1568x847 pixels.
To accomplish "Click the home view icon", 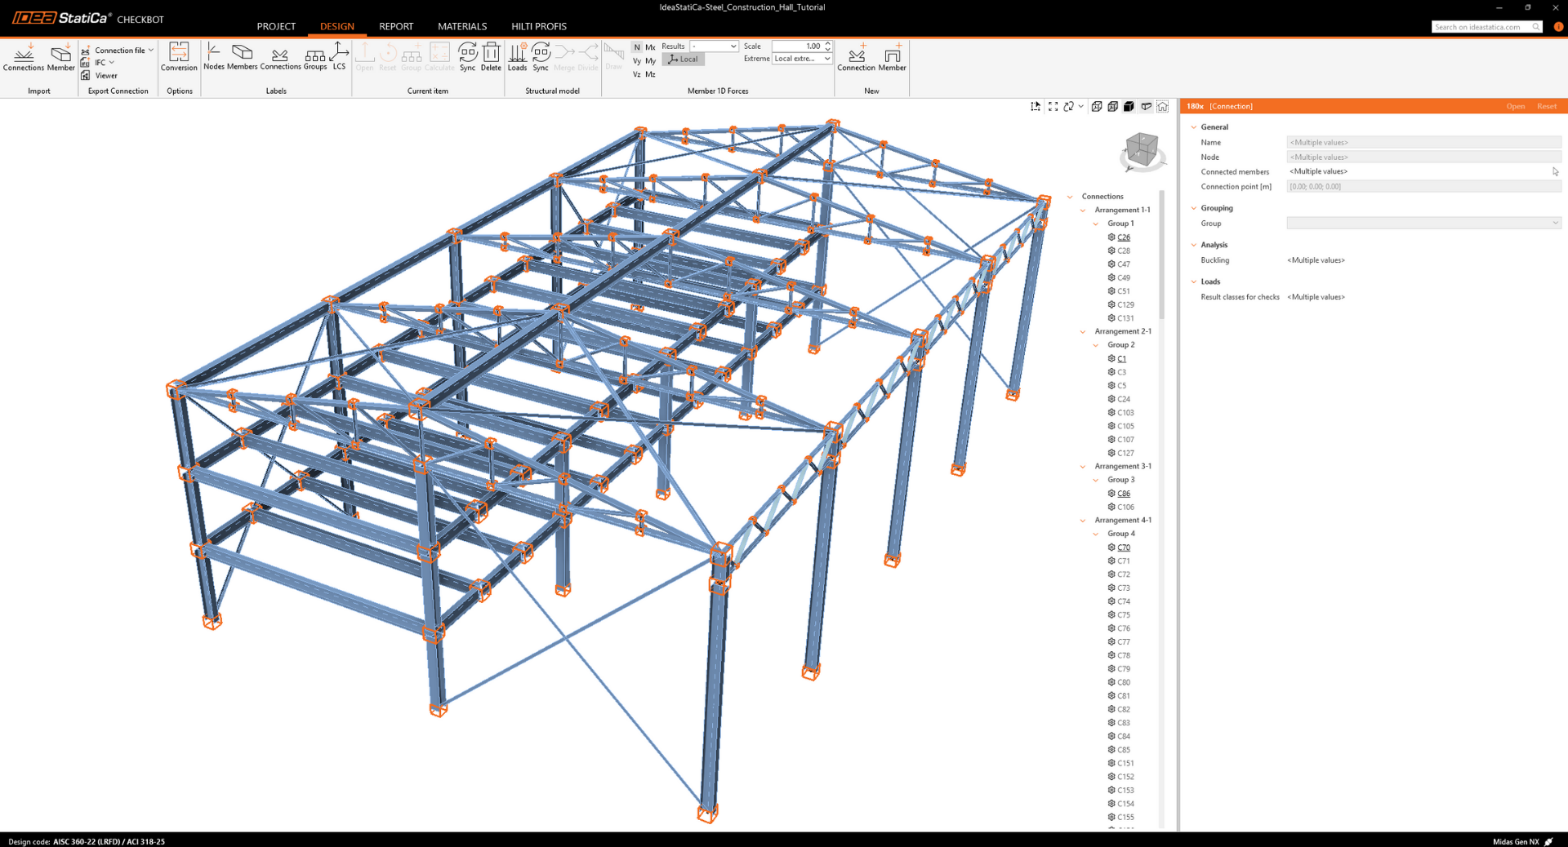I will coord(1162,107).
